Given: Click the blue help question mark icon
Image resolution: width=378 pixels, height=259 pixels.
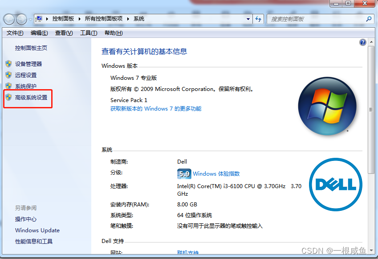Looking at the screenshot, I should point(363,42).
